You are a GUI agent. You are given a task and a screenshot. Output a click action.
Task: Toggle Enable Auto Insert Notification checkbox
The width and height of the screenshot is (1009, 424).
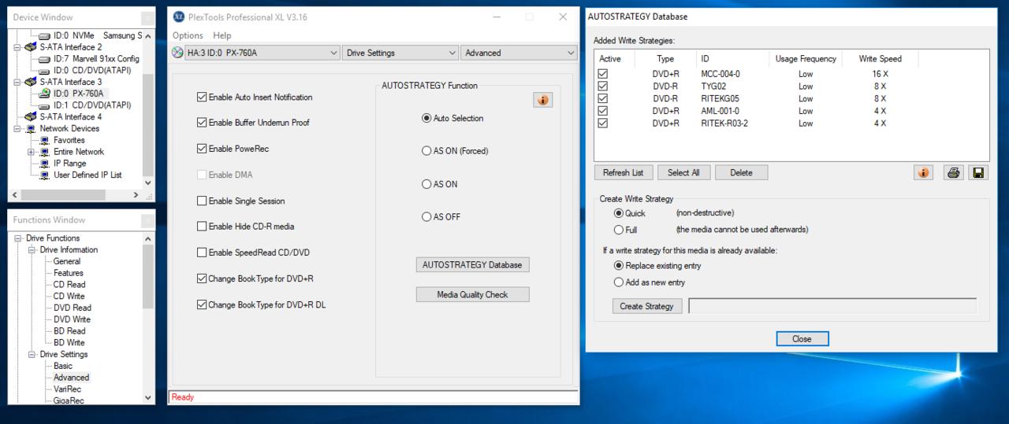[202, 98]
